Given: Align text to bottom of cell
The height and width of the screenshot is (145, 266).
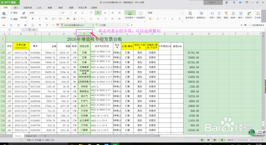Looking at the screenshot, I should 105,13.
